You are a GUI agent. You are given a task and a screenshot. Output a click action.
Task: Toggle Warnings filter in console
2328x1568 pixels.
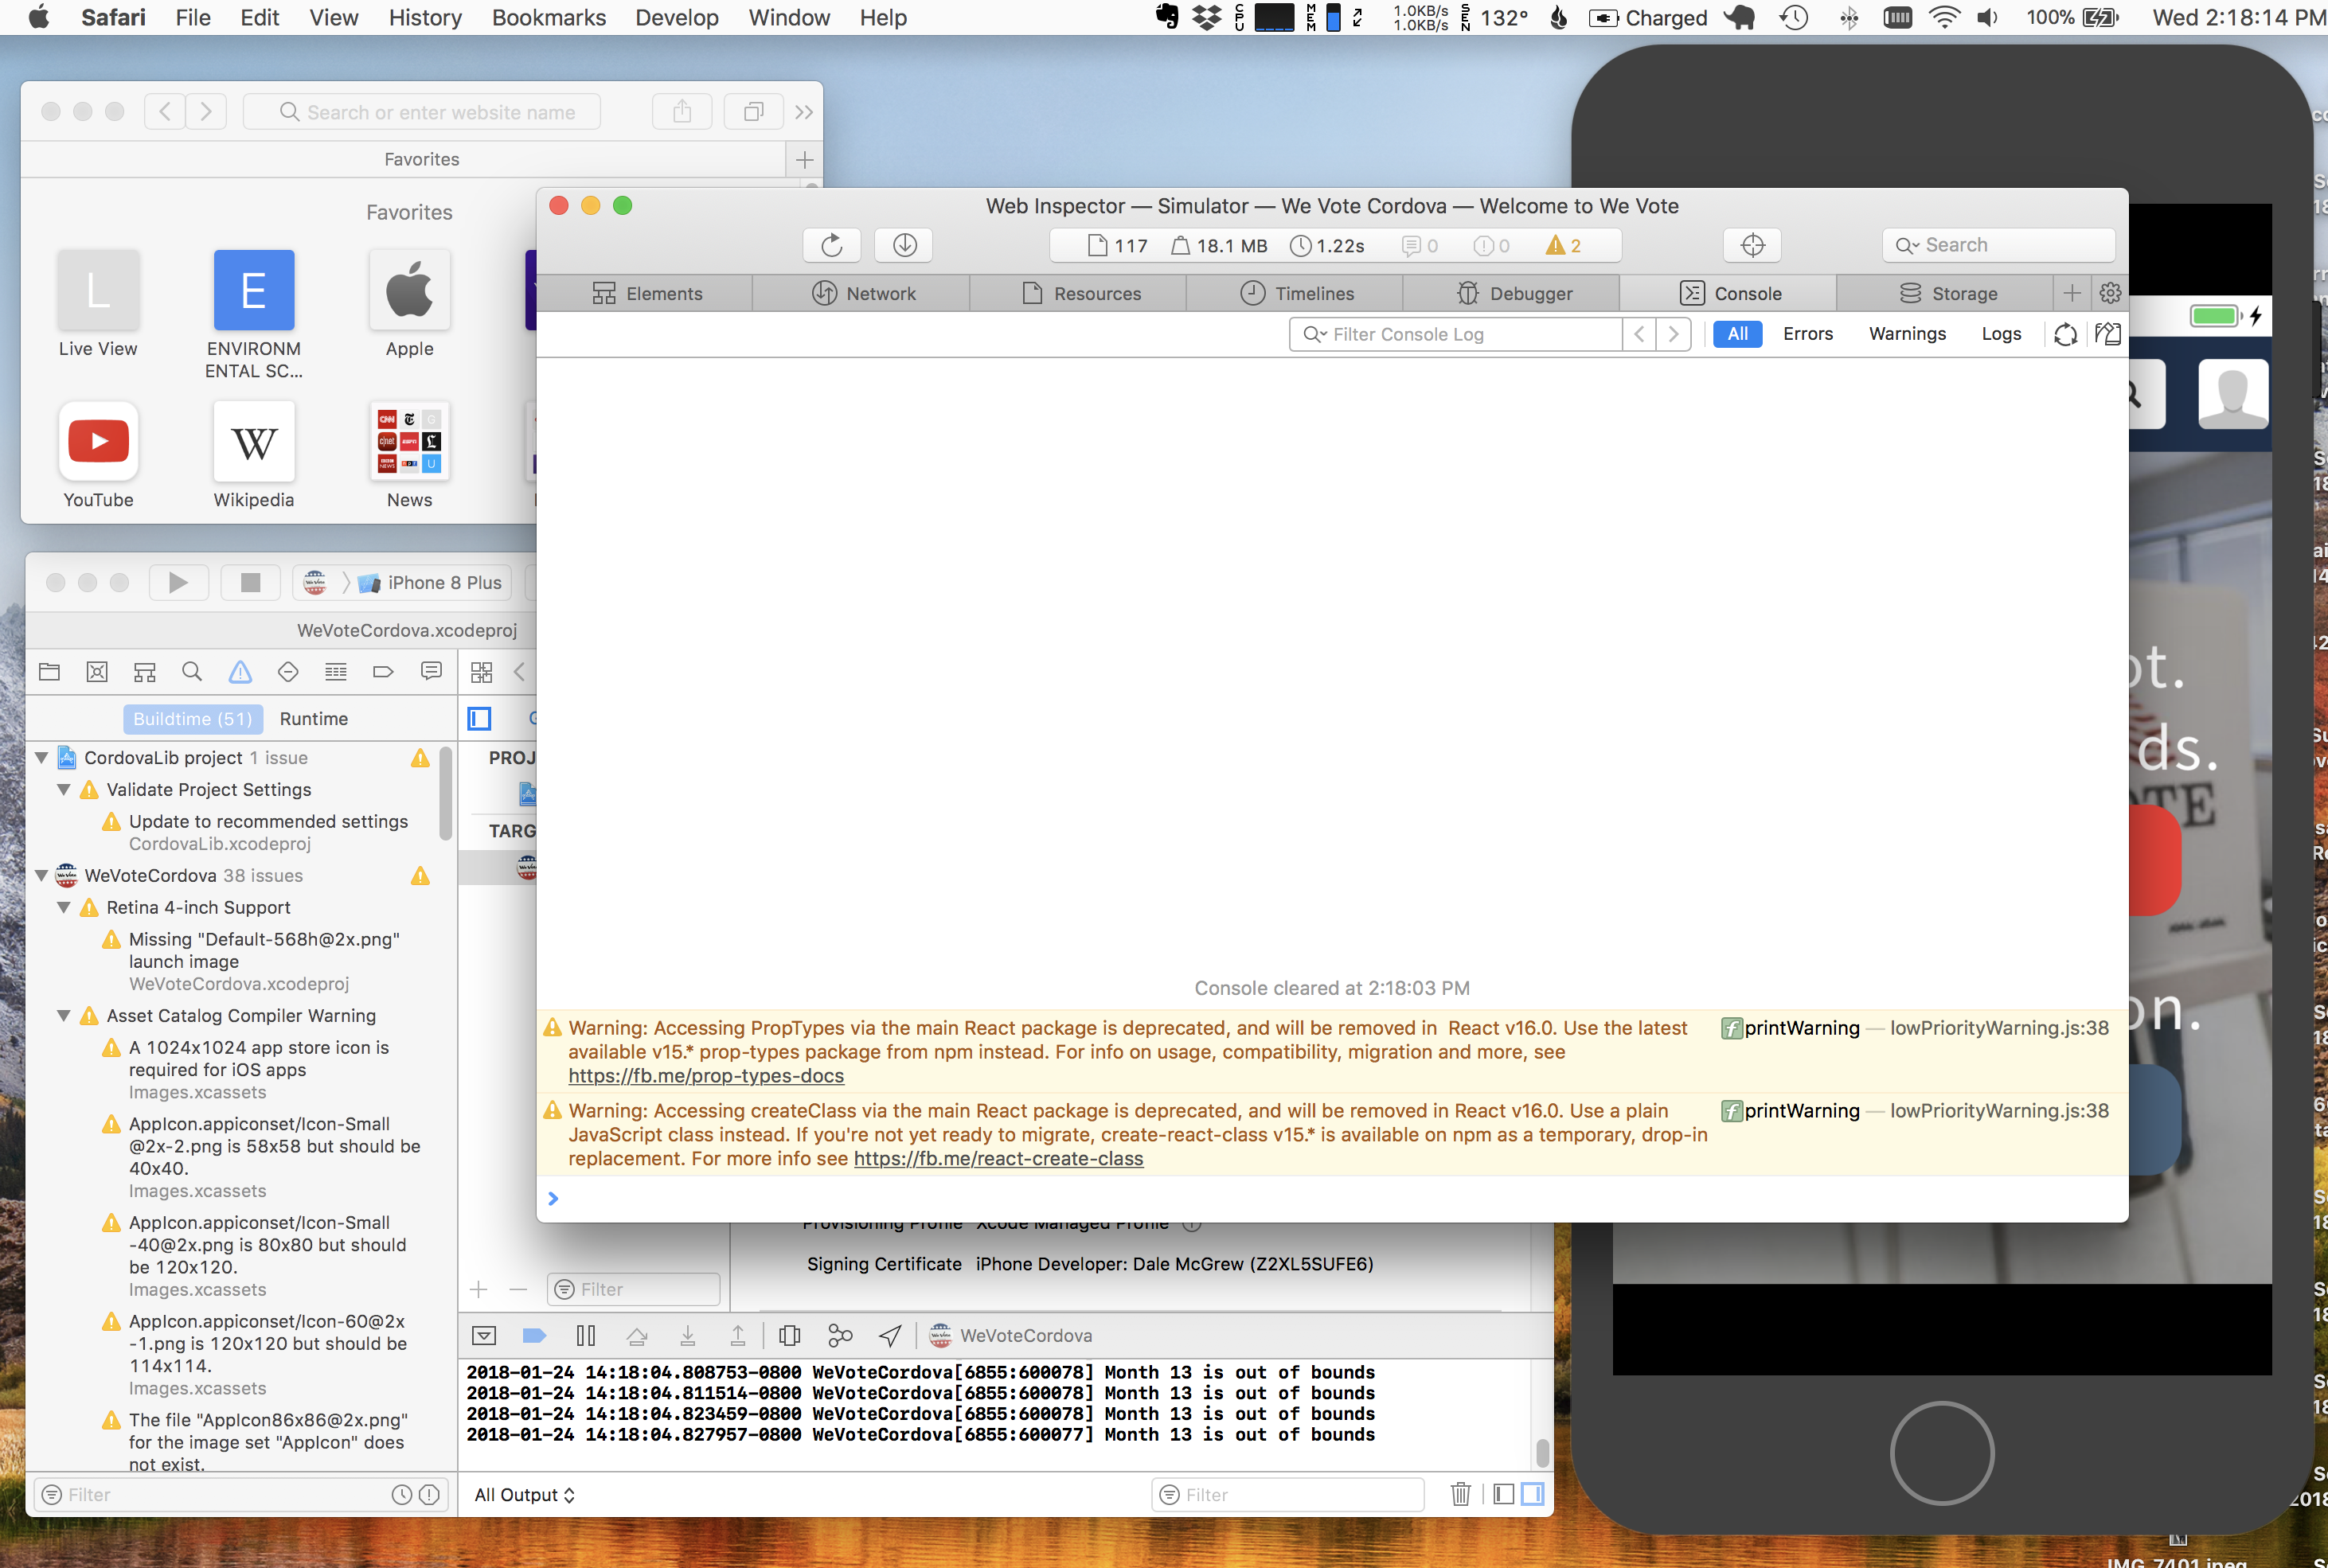tap(1906, 331)
